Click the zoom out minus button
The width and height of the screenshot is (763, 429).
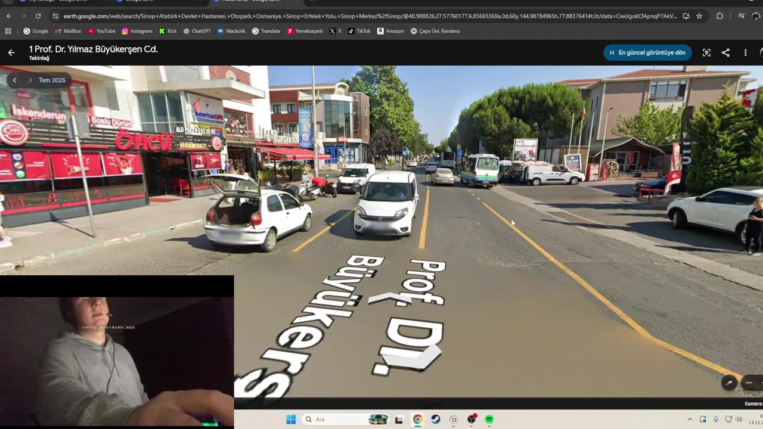click(x=749, y=383)
